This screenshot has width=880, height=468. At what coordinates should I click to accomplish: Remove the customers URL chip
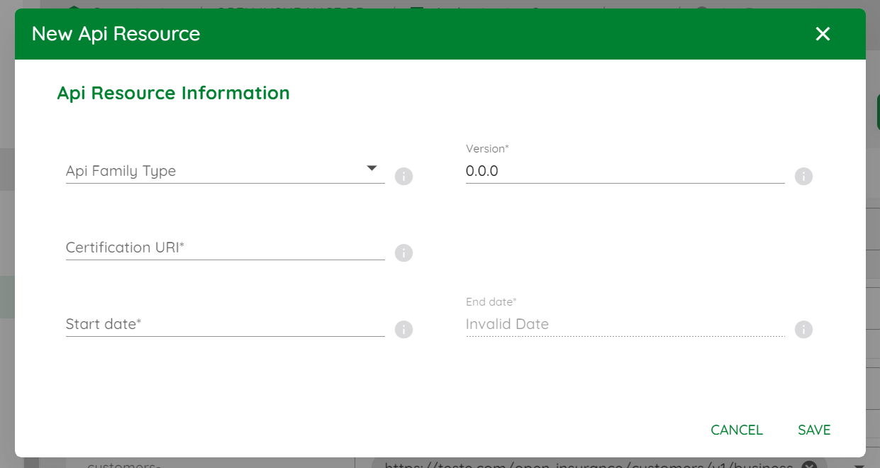click(x=808, y=464)
